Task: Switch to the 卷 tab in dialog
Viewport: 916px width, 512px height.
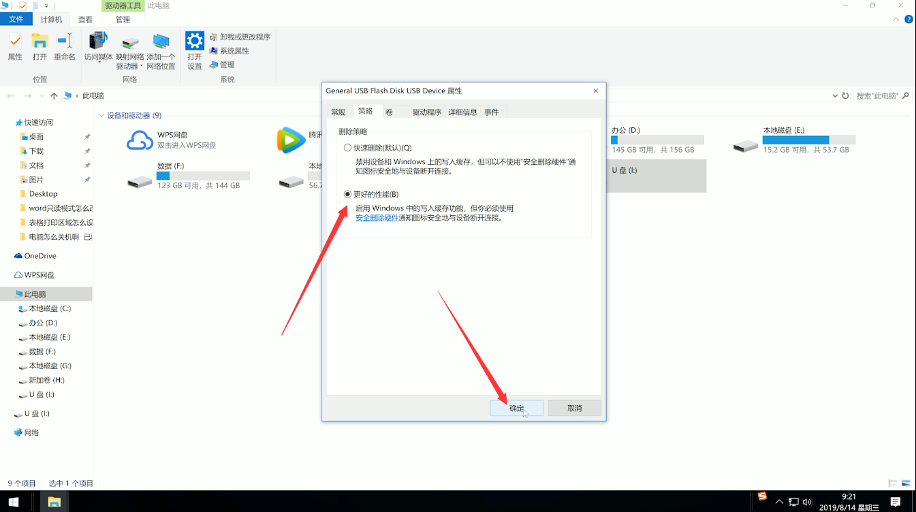Action: point(389,112)
